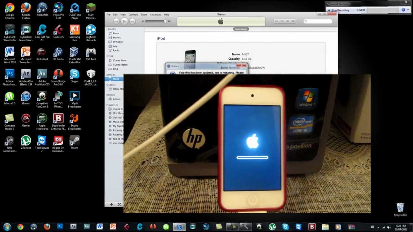Open µTorrent desktop shortcut
Image resolution: width=413 pixels, height=232 pixels.
coord(26,142)
